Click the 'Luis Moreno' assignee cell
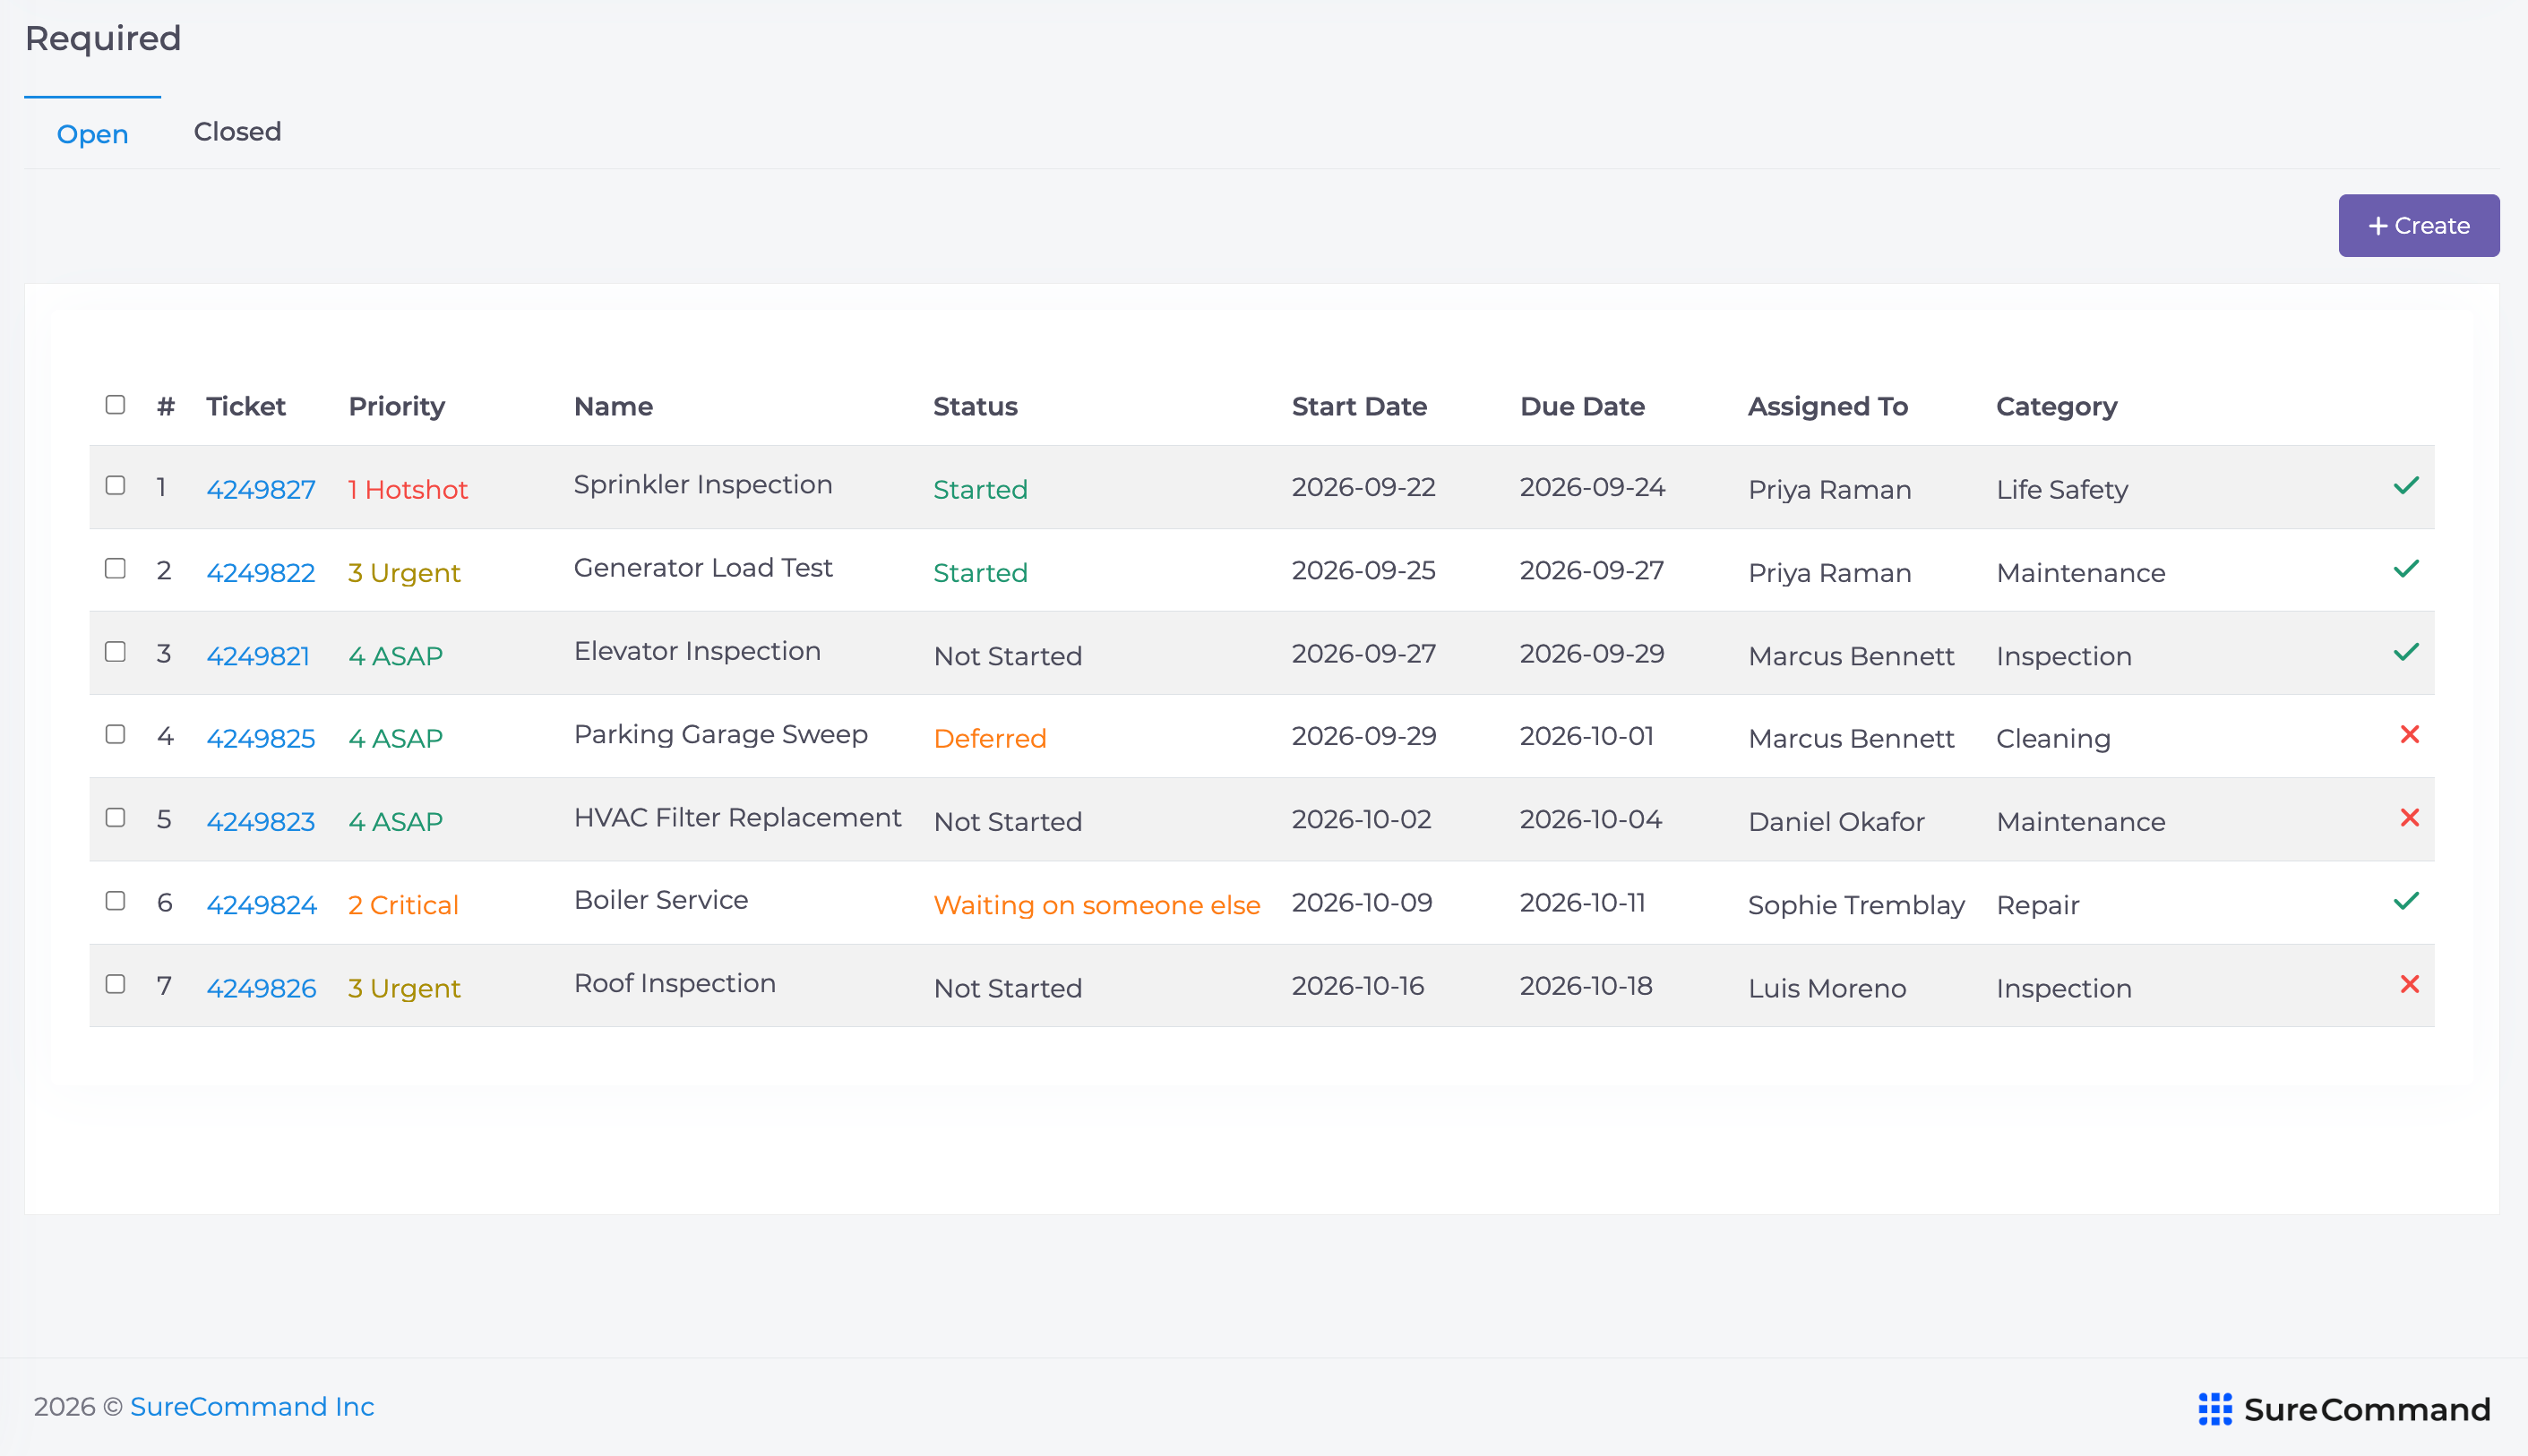This screenshot has width=2528, height=1456. 1826,987
